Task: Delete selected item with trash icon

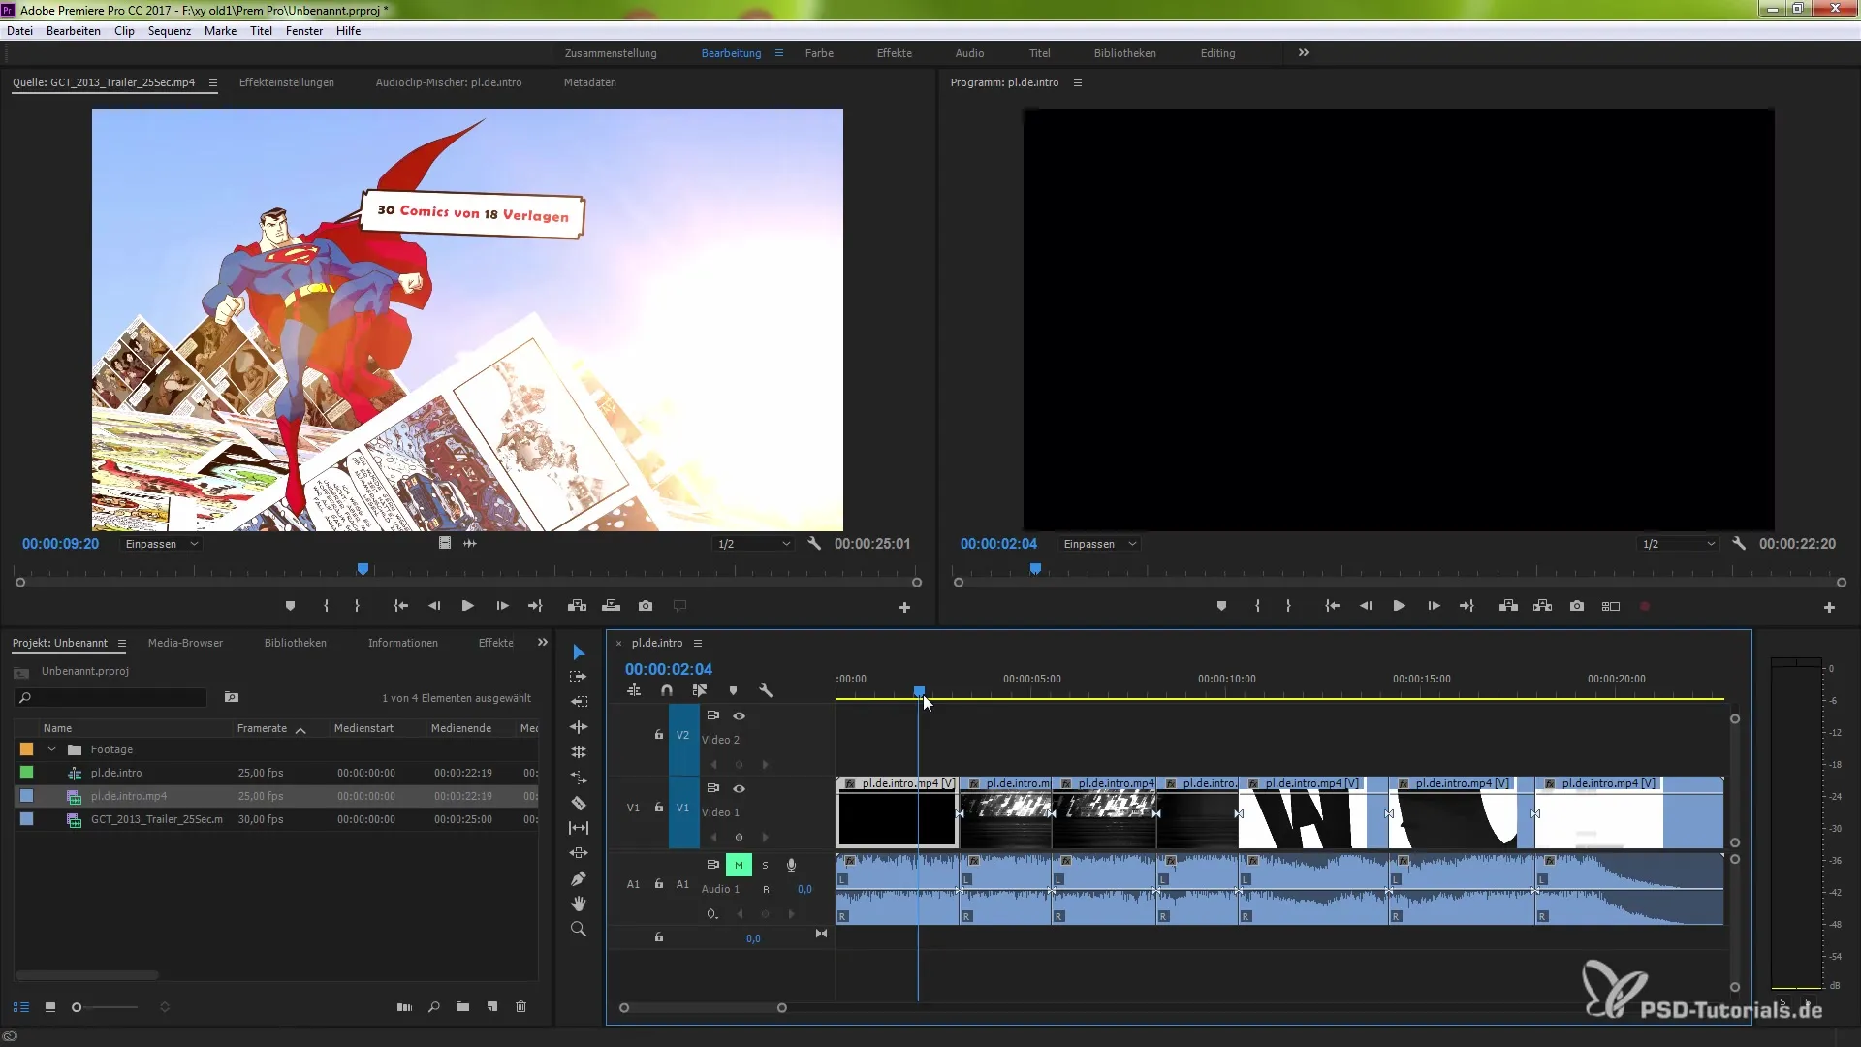Action: 520,1007
